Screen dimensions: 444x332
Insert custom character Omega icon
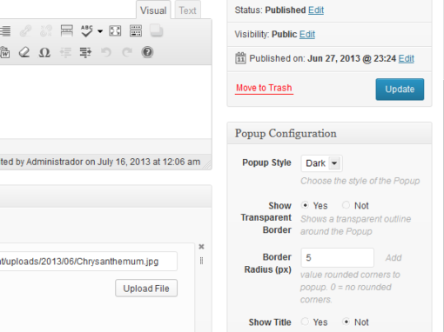(x=44, y=52)
